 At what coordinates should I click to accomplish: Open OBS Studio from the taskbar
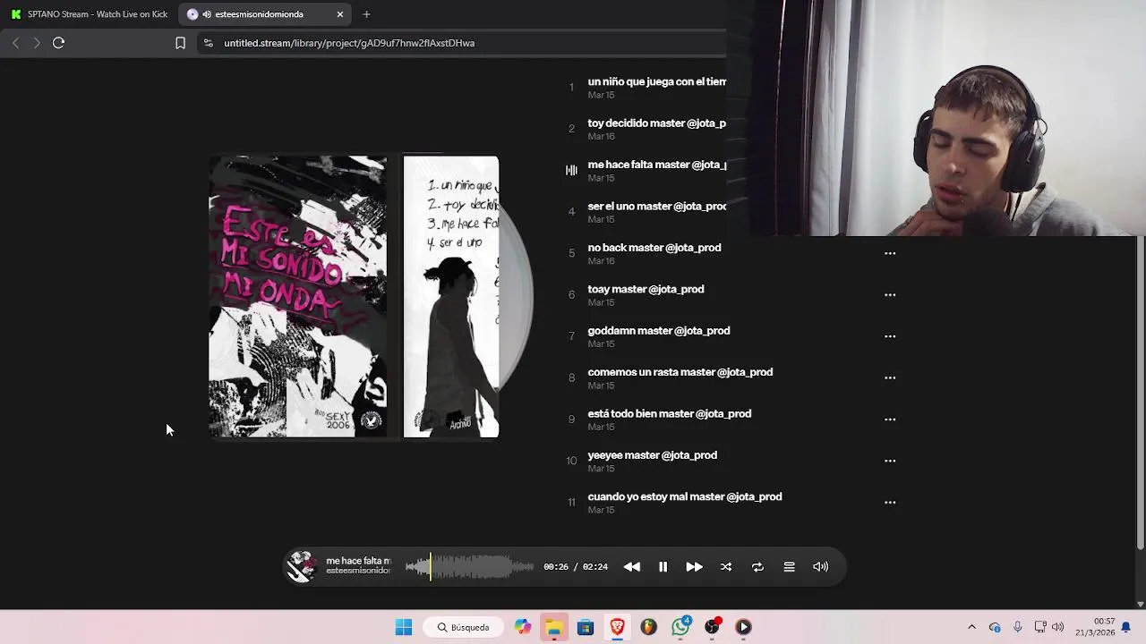tap(713, 626)
